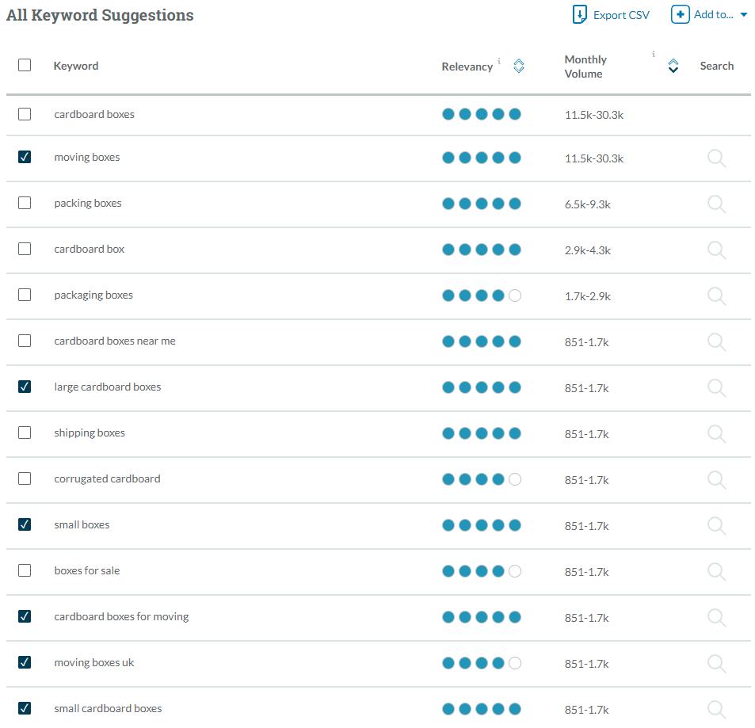Screen dimensions: 755x728
Task: Click search magnifier for packaging boxes
Action: pos(716,296)
